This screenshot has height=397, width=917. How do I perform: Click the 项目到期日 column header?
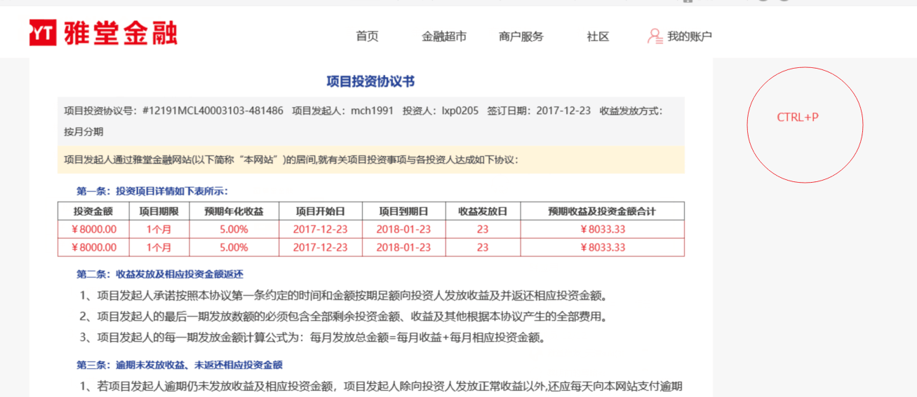(x=403, y=211)
